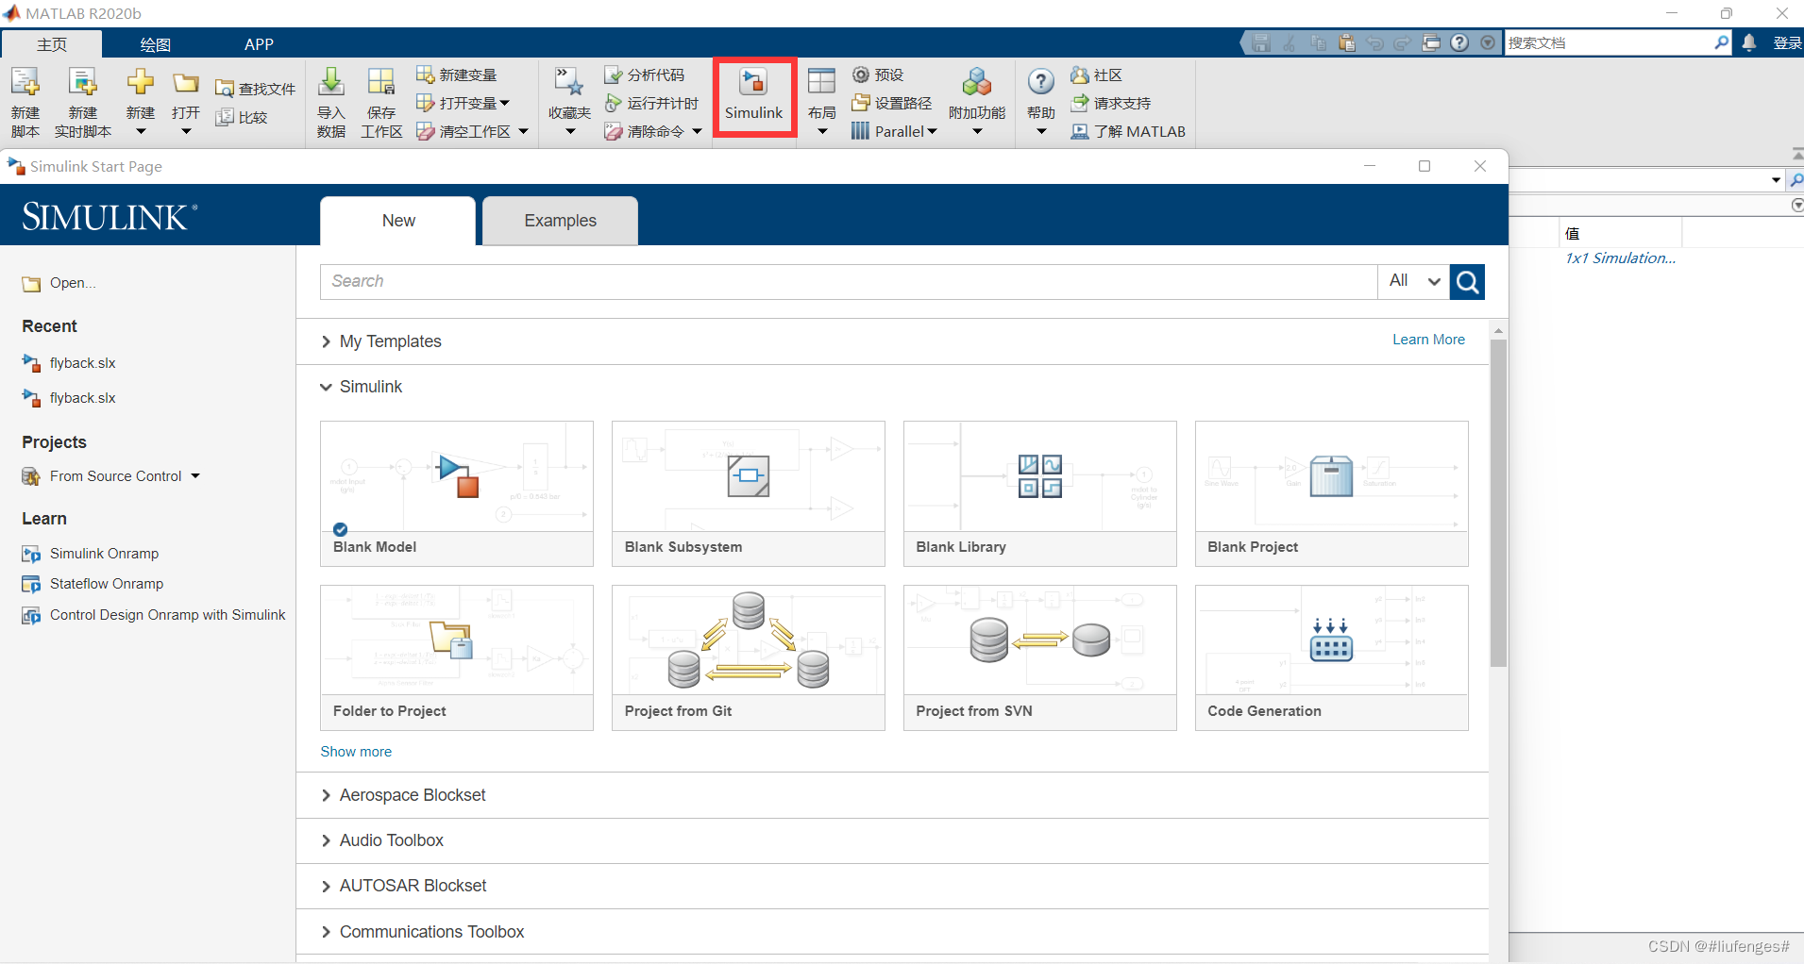Open Stateflow Onramp

(x=93, y=584)
